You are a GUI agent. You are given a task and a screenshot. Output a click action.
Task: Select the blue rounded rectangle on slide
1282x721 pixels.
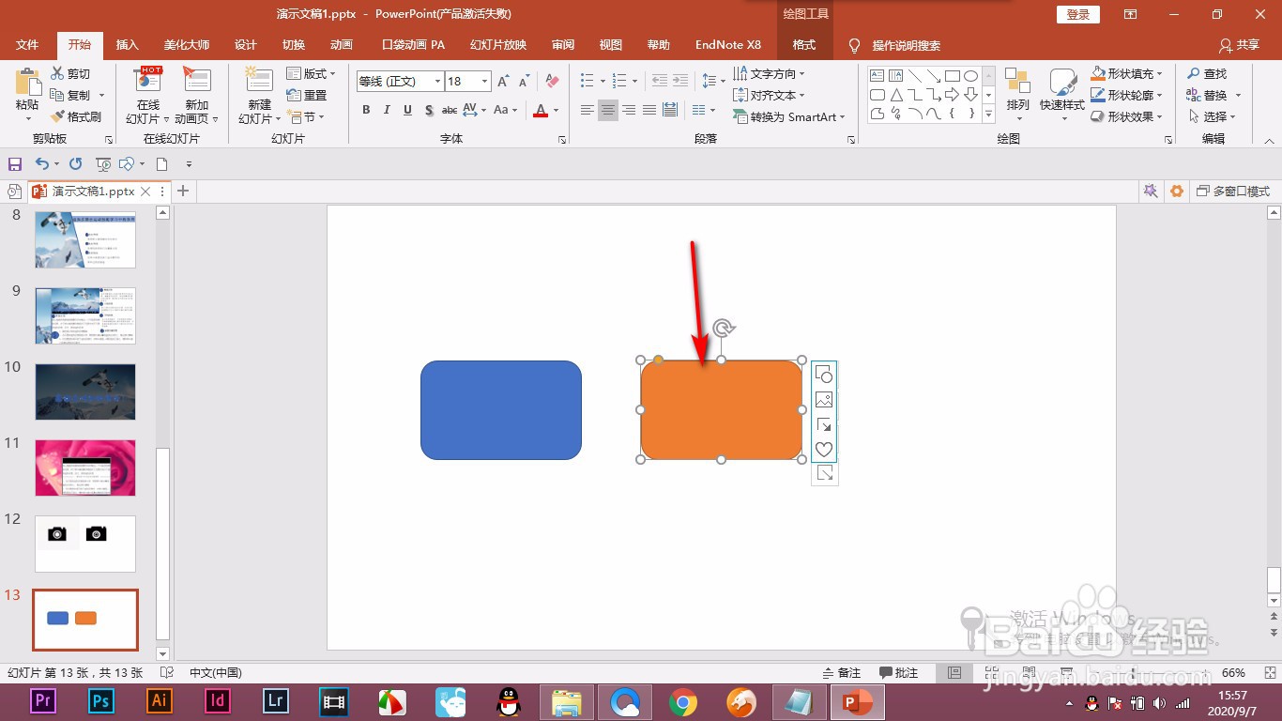pos(501,410)
